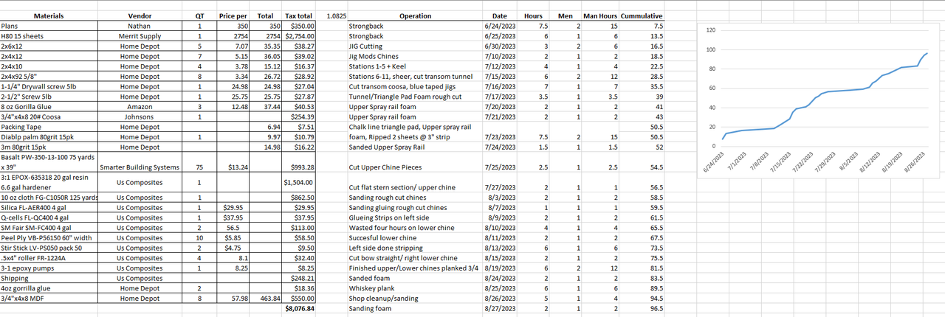Image resolution: width=945 pixels, height=317 pixels.
Task: Click the Price per header cell
Action: pos(233,16)
